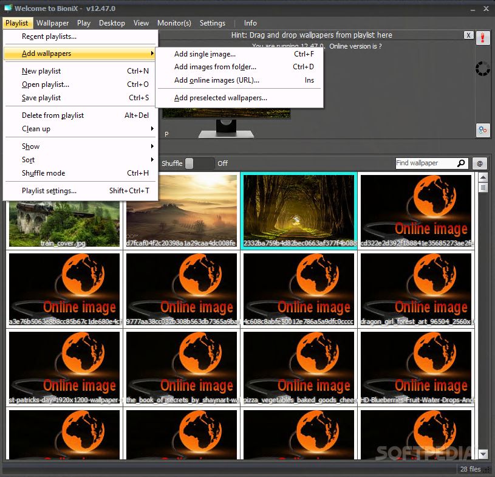The width and height of the screenshot is (495, 477).
Task: Open the View menu
Action: 141,23
